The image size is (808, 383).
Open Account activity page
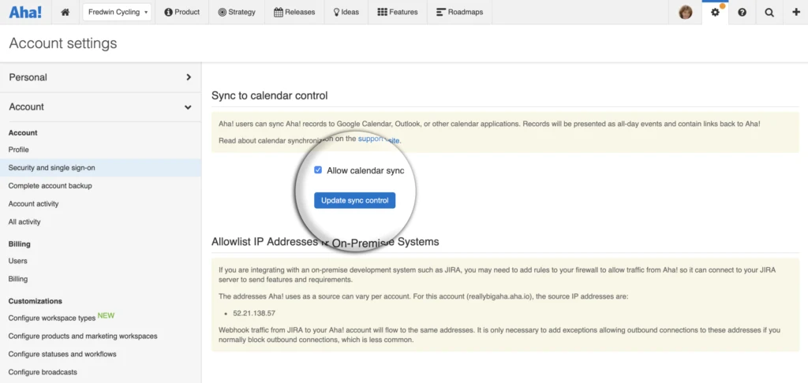tap(33, 204)
